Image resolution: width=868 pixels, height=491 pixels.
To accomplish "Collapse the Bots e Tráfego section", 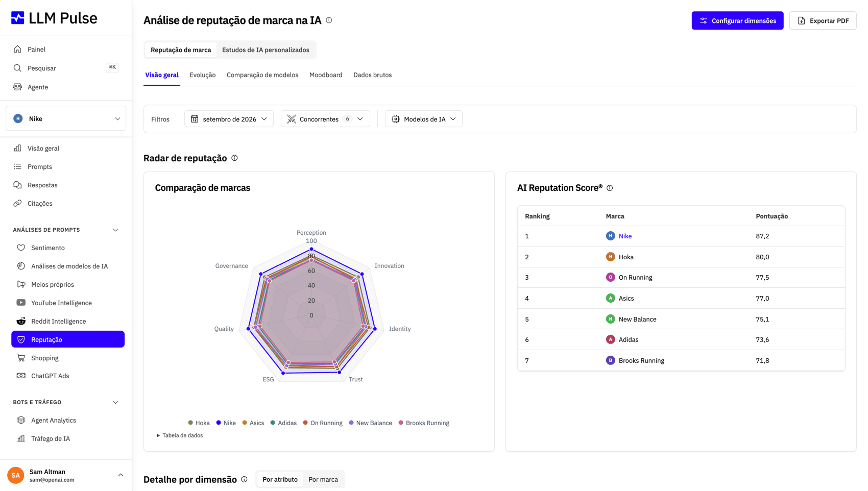I will click(x=115, y=402).
